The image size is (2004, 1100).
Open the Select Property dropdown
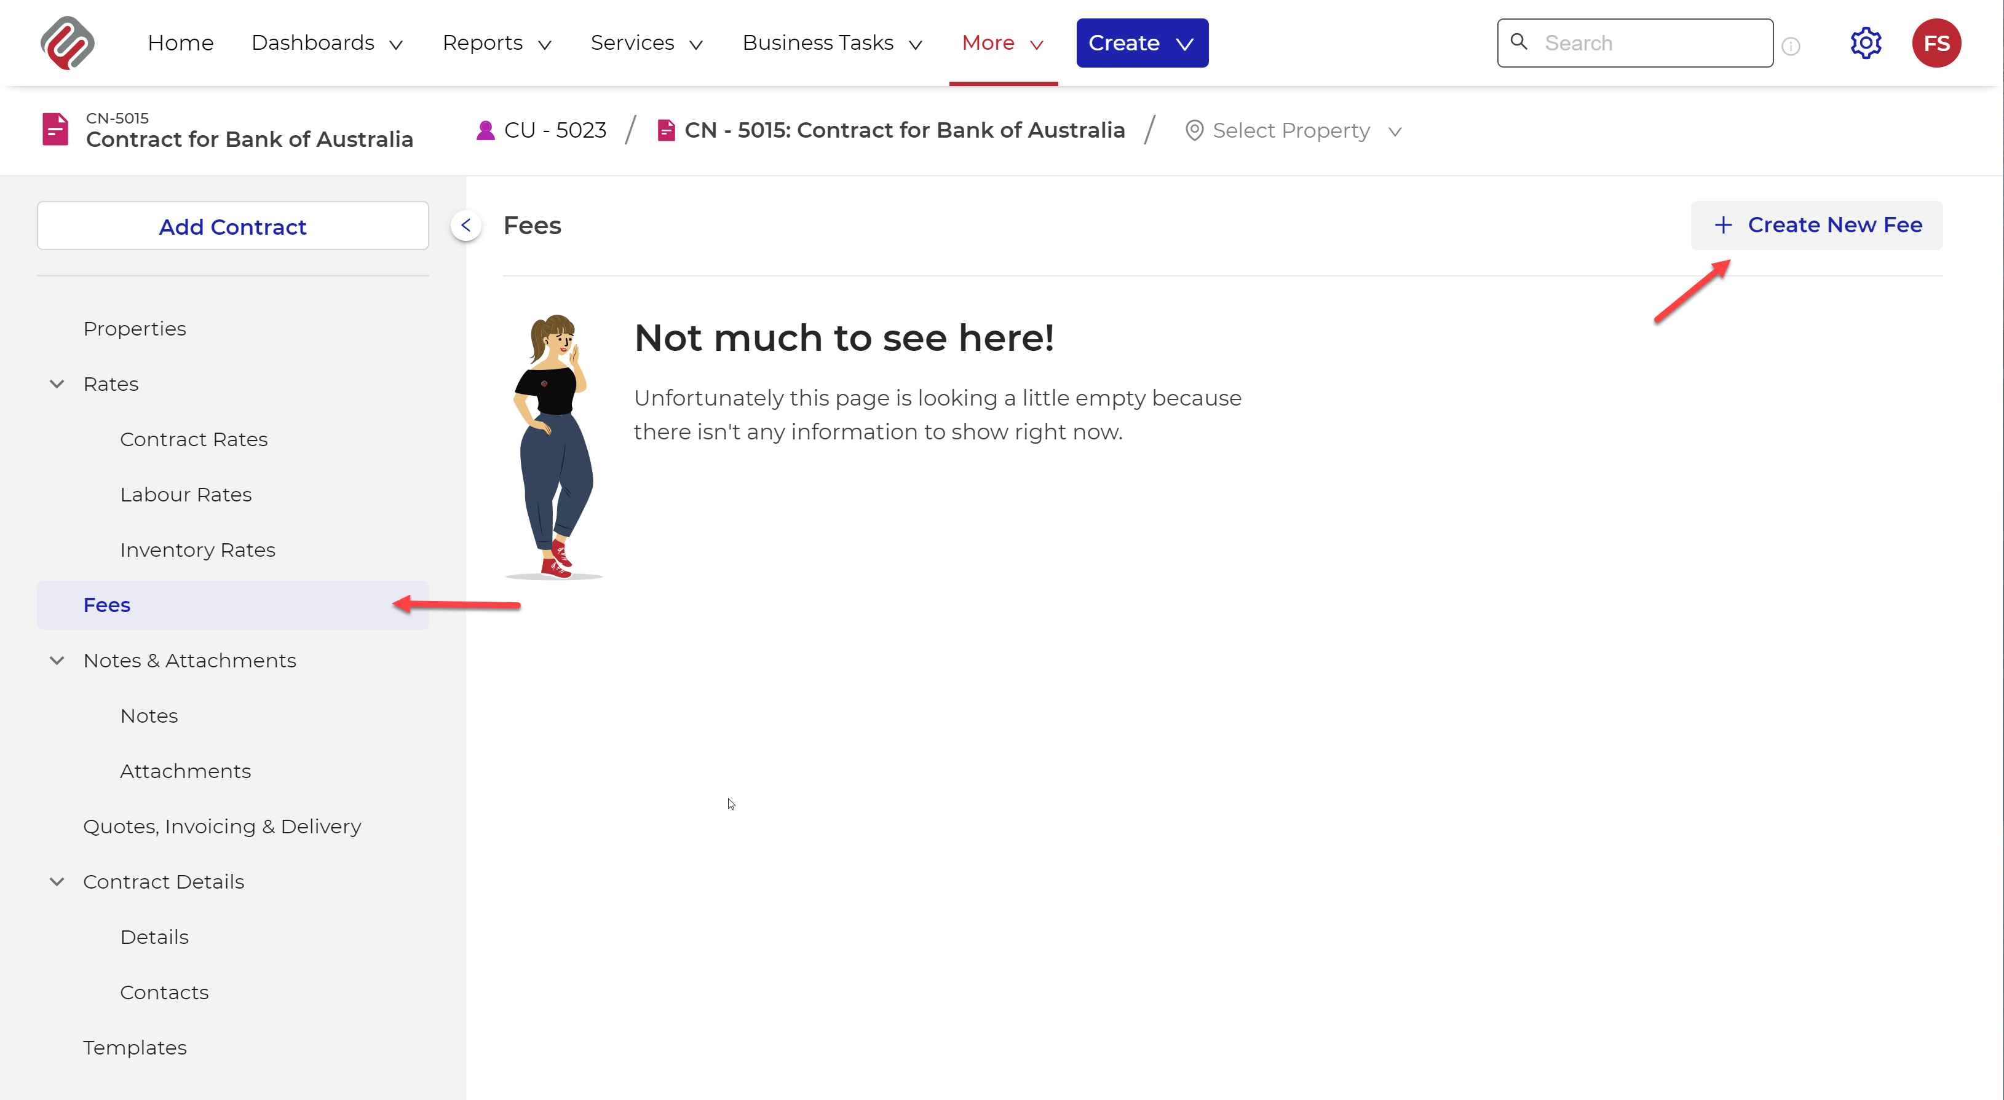1293,131
